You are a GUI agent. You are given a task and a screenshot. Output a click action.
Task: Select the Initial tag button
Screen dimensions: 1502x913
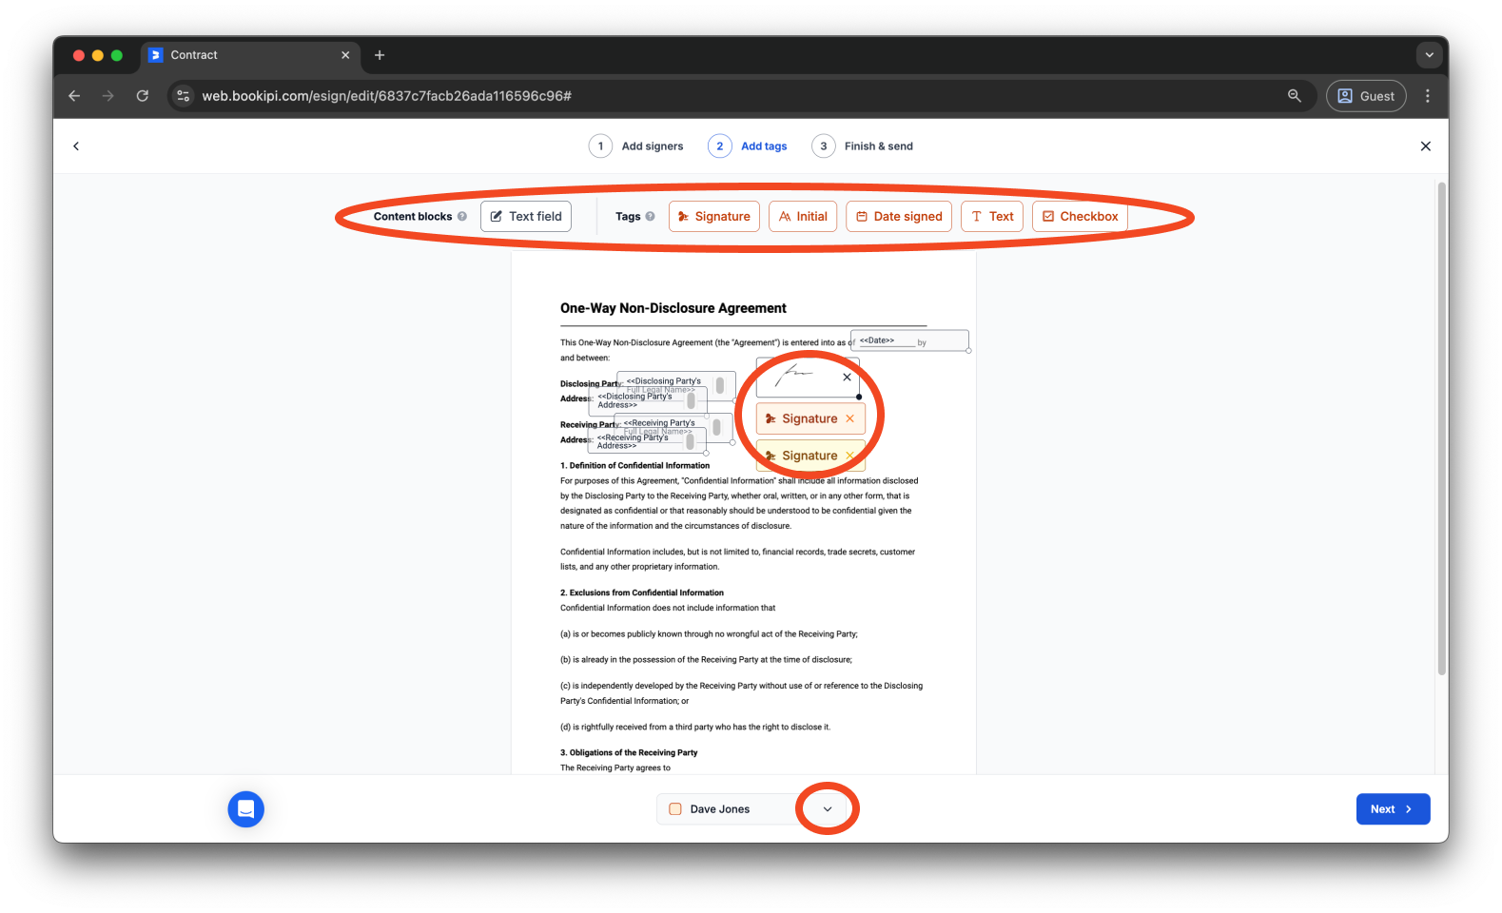click(803, 217)
